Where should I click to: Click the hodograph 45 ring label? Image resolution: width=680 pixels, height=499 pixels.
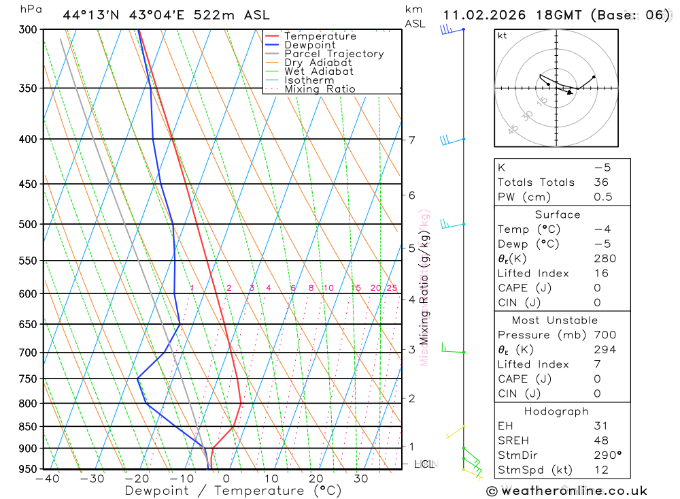(x=513, y=129)
